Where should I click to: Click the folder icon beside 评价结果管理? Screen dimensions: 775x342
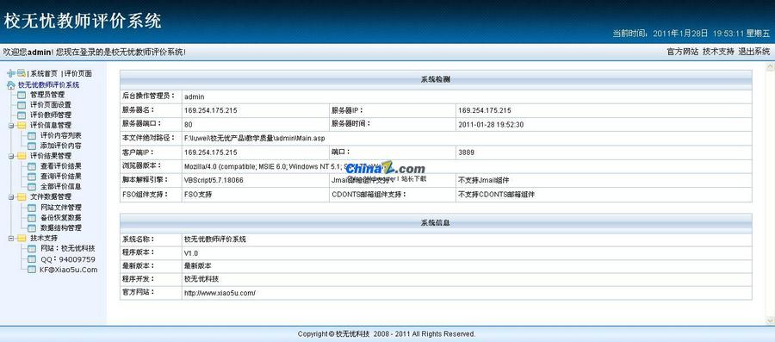tap(22, 156)
